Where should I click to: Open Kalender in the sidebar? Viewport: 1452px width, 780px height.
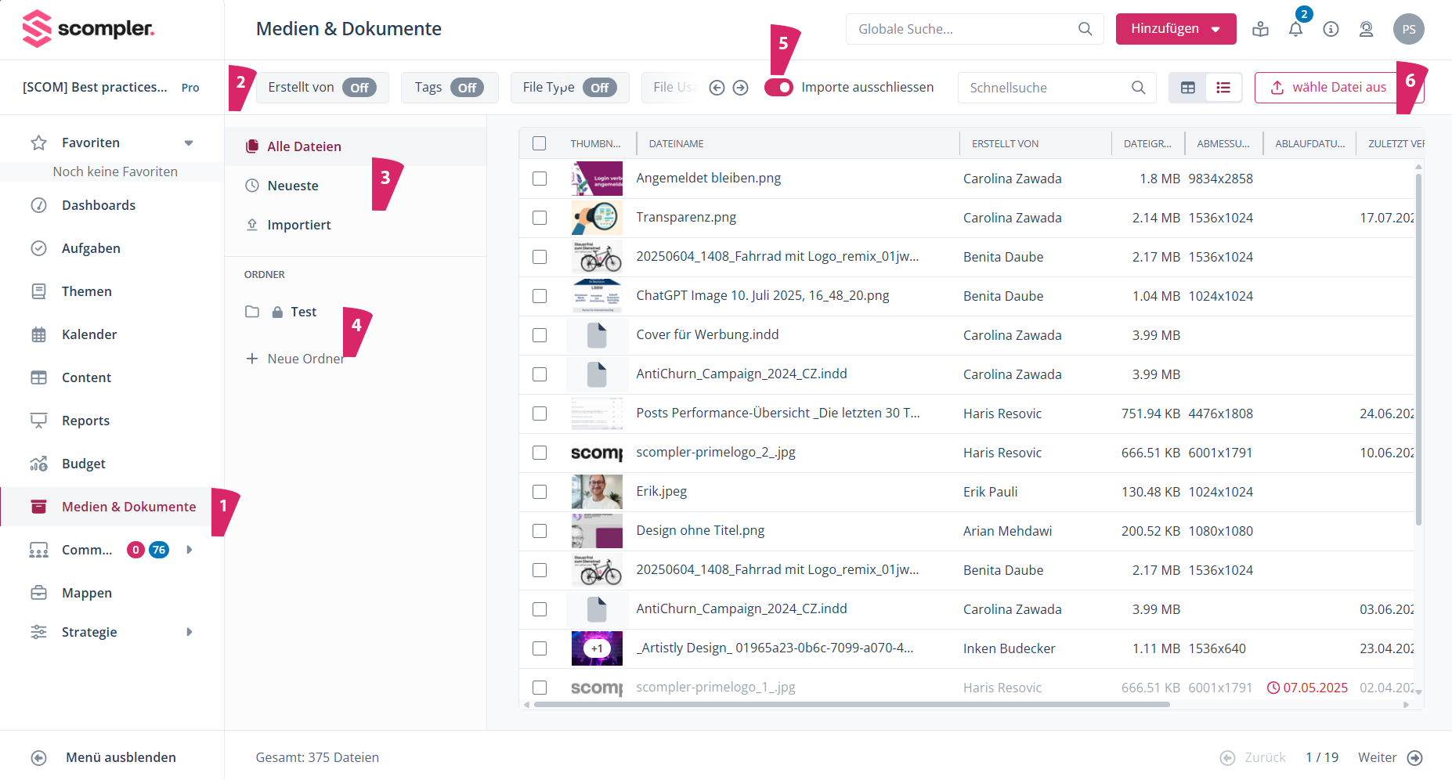(x=89, y=334)
